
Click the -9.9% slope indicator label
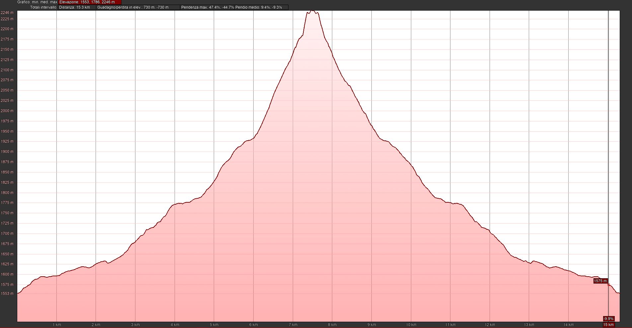point(608,319)
